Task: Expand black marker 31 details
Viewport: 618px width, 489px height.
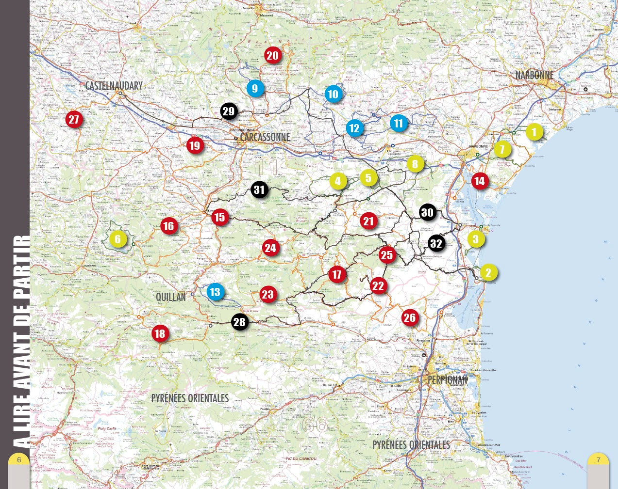Action: pyautogui.click(x=260, y=189)
